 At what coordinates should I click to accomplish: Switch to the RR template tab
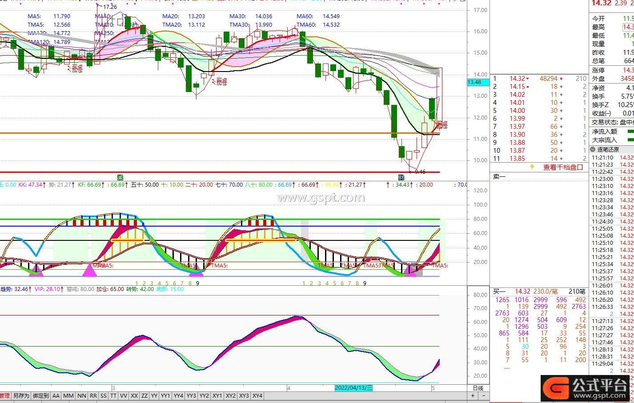pyautogui.click(x=93, y=395)
